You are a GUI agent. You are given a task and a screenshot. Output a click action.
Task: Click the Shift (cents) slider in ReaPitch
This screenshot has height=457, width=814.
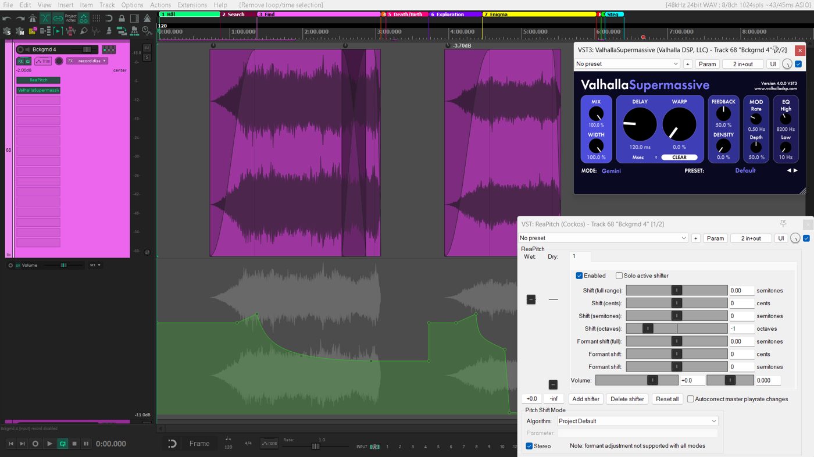(677, 303)
